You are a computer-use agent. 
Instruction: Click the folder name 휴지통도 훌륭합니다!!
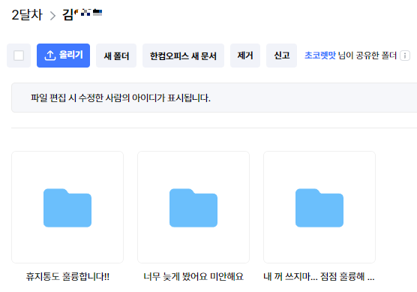tap(67, 276)
